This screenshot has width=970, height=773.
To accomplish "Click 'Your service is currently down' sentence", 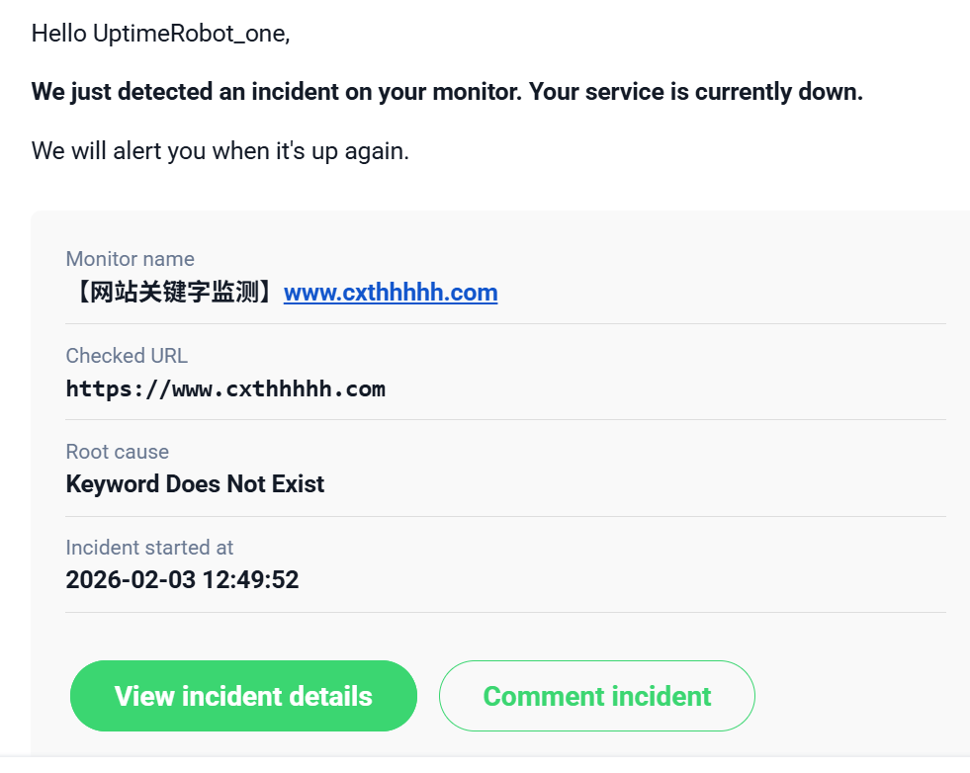I will [695, 92].
